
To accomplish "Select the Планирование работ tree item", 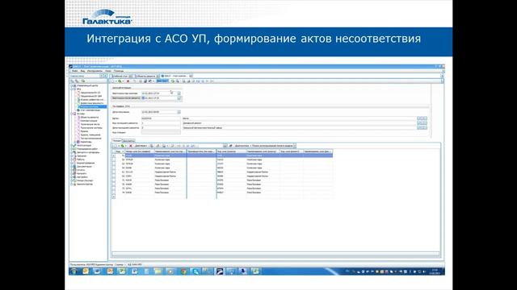I will [88, 149].
